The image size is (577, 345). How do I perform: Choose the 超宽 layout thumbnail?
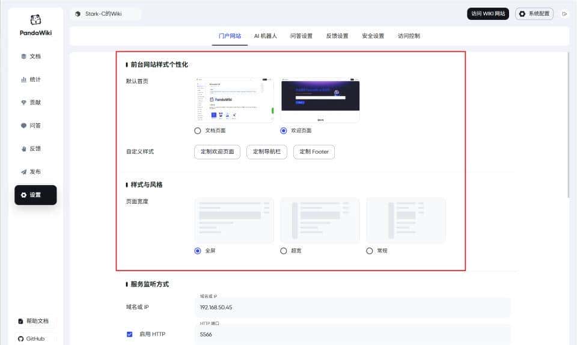click(x=320, y=221)
